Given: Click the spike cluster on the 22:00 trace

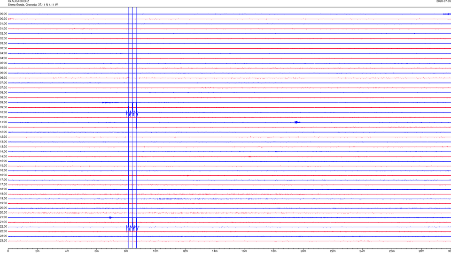Looking at the screenshot, I should [x=132, y=228].
